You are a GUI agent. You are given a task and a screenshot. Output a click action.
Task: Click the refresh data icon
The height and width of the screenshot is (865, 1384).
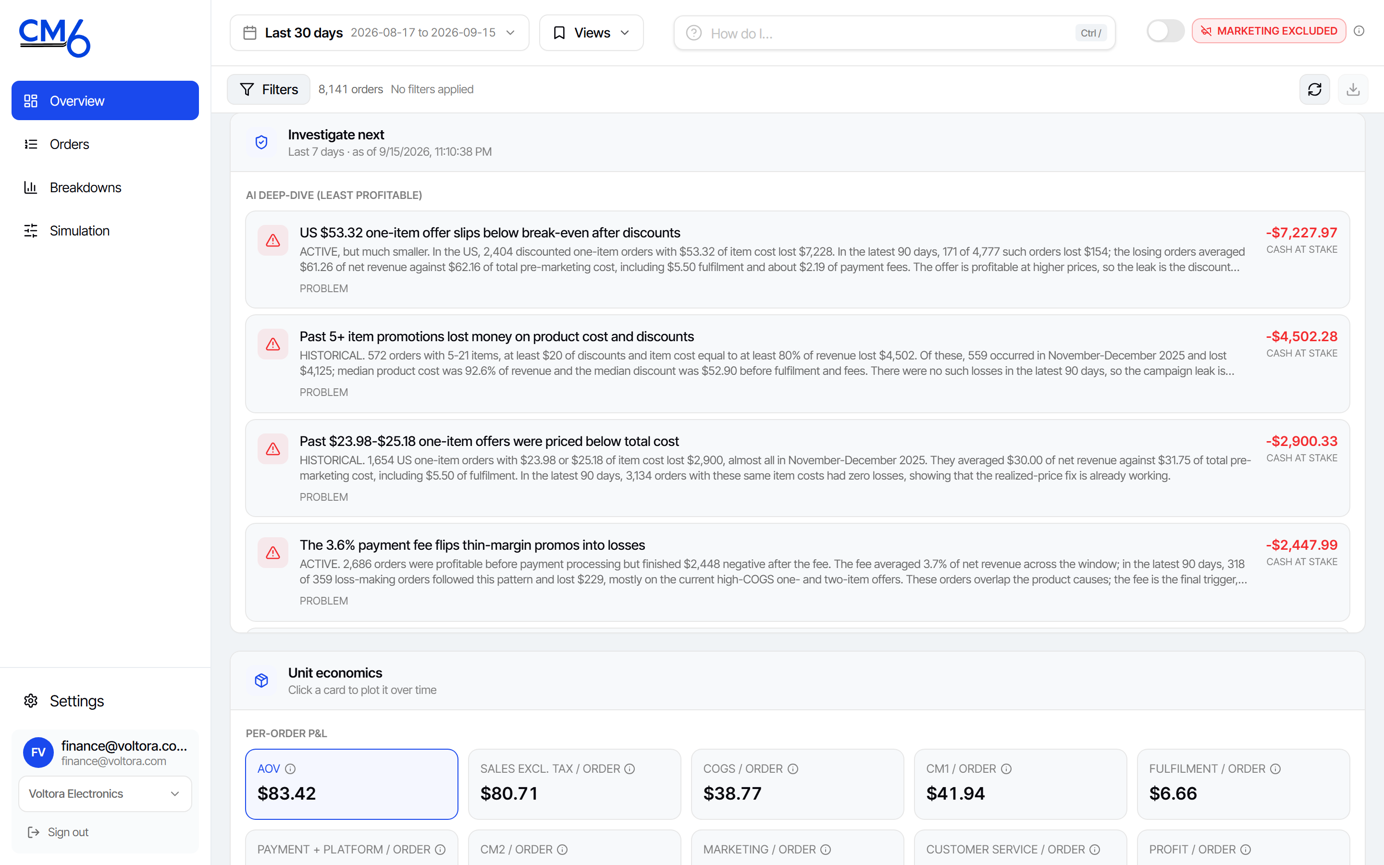pos(1314,89)
